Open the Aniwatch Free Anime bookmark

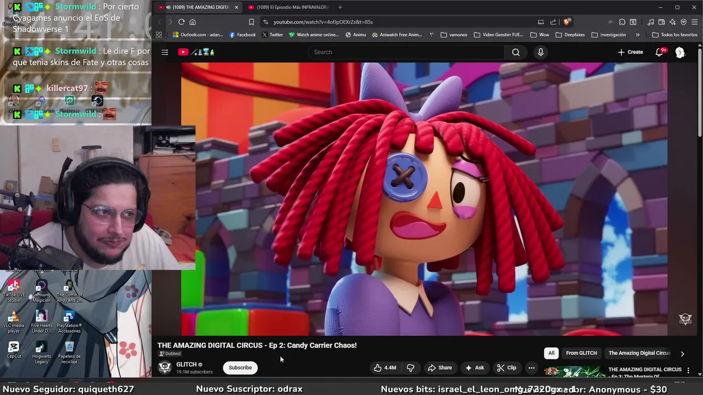point(397,35)
